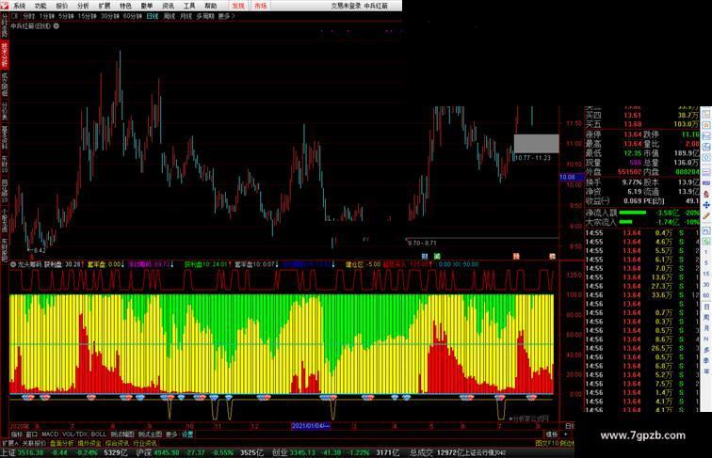Open the 系统 menu
Image resolution: width=712 pixels, height=458 pixels.
20,6
